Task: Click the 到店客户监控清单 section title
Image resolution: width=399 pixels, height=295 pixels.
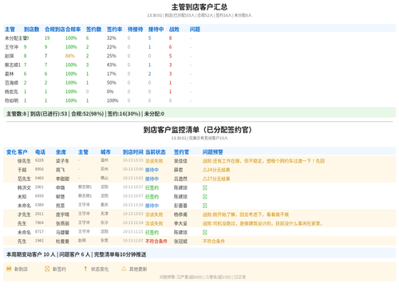Action: (x=199, y=130)
